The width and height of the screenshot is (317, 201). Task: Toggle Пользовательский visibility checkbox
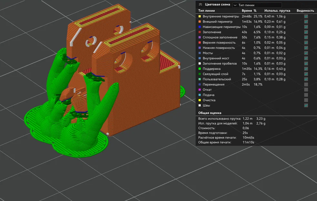(306, 79)
